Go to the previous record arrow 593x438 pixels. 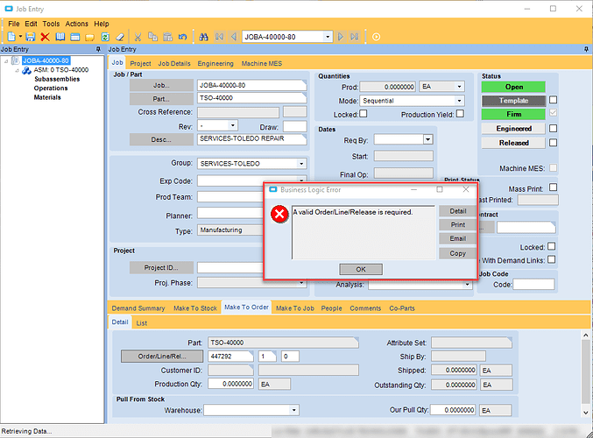(234, 37)
